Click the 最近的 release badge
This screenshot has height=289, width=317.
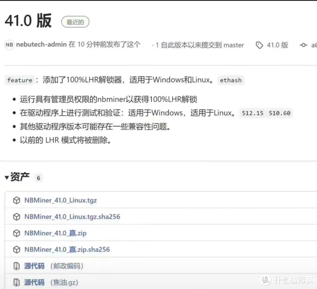click(75, 22)
